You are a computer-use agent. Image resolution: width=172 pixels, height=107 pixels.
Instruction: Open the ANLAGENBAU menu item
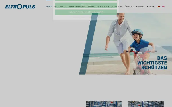click(x=60, y=7)
